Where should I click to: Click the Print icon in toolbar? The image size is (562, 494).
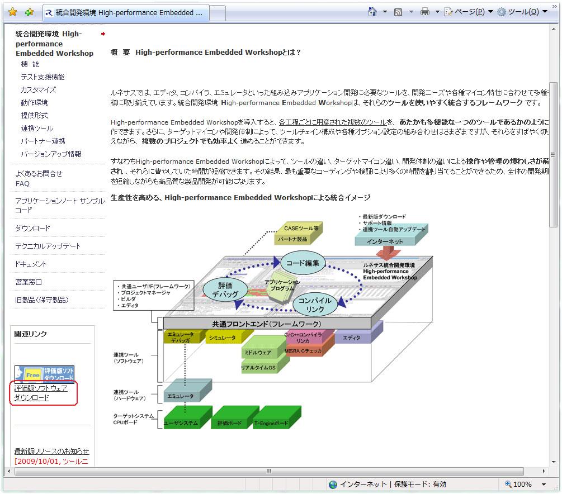(x=424, y=12)
